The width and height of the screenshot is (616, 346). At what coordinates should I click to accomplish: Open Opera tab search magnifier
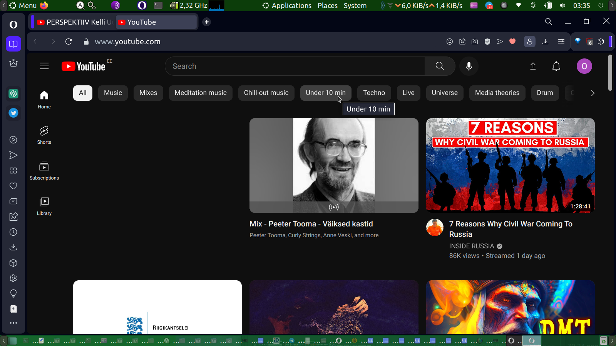549,22
